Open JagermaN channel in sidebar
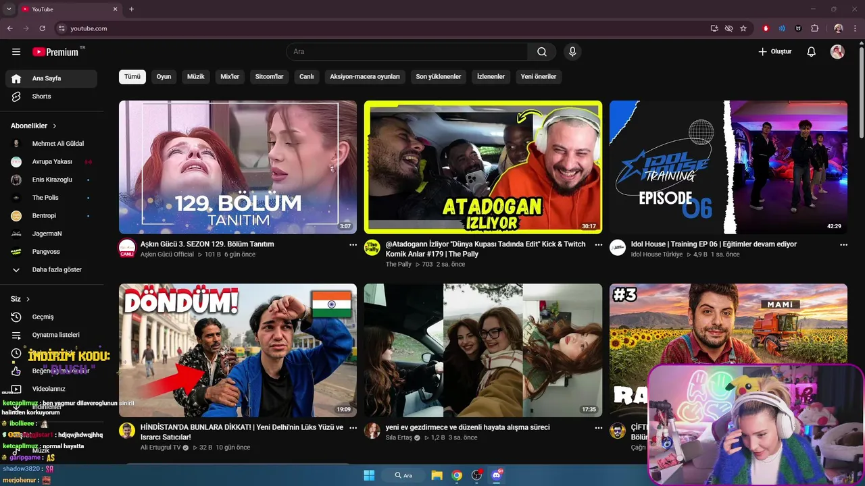This screenshot has width=865, height=486. point(51,234)
